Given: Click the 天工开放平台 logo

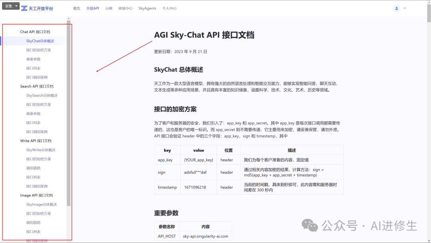Looking at the screenshot, I should (37, 8).
